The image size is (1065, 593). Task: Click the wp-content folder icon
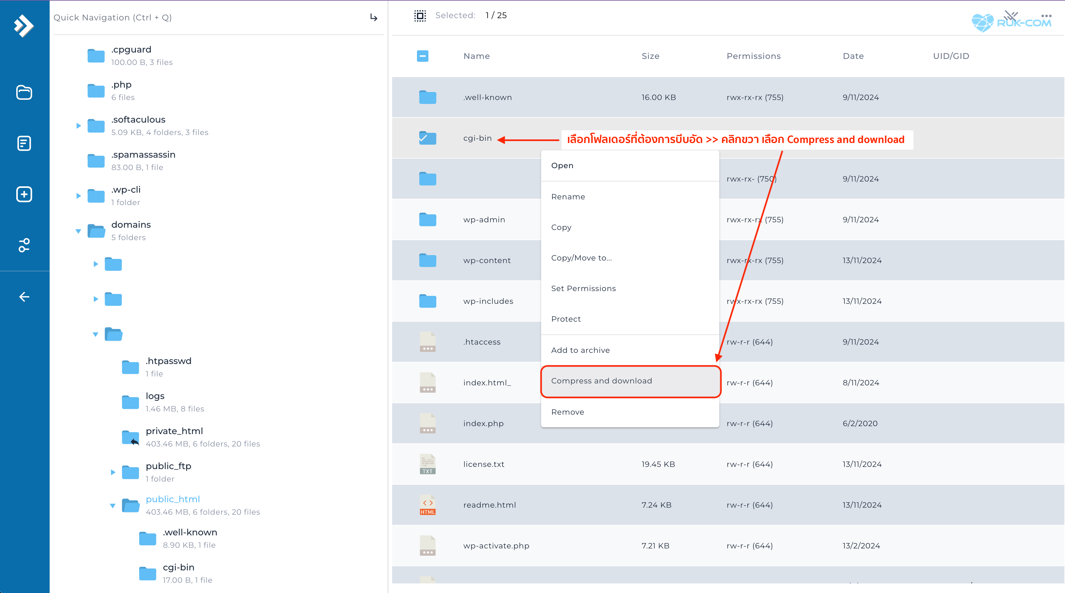click(x=427, y=260)
